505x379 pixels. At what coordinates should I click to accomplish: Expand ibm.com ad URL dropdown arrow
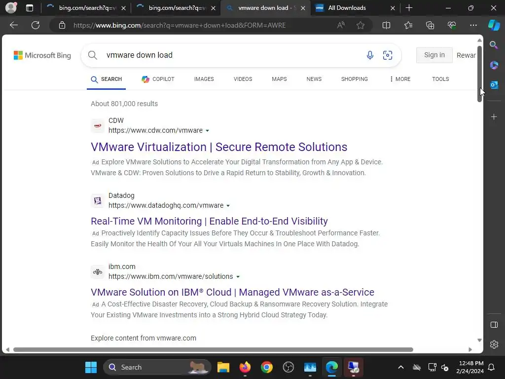pos(238,277)
